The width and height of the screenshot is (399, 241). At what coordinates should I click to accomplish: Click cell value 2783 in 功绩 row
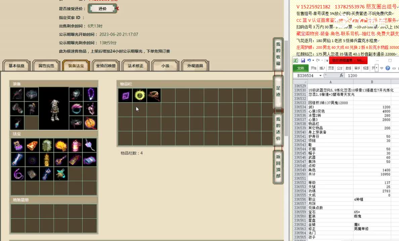point(372,191)
